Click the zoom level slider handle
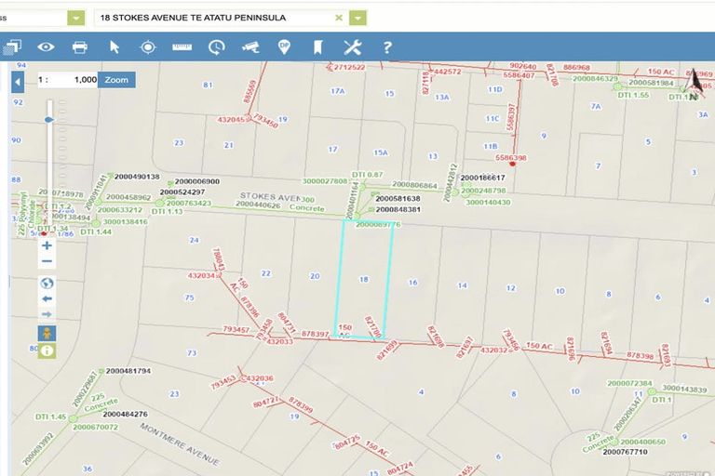This screenshot has height=476, width=715. click(x=48, y=119)
